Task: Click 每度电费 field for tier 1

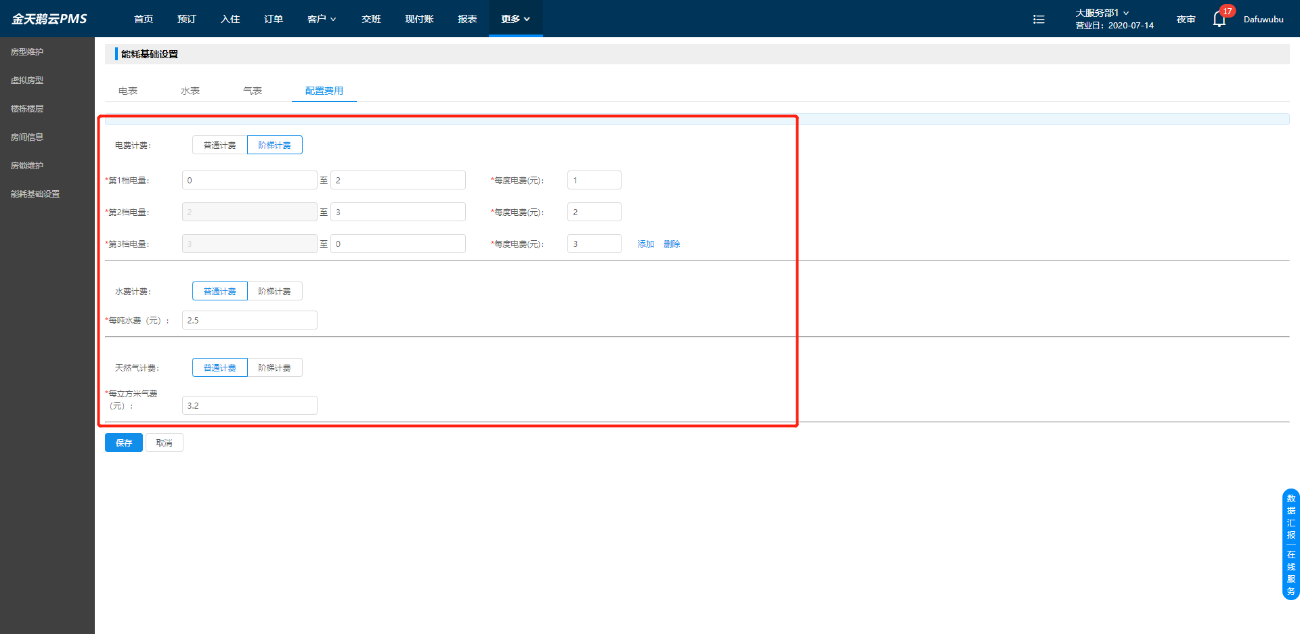Action: pyautogui.click(x=594, y=180)
